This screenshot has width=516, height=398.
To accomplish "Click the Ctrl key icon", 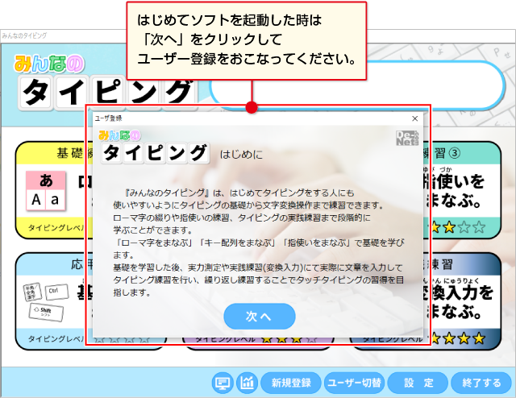I will 56,292.
